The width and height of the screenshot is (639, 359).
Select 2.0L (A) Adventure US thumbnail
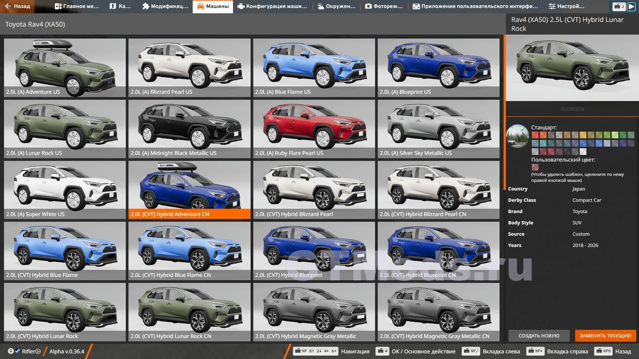tap(65, 68)
